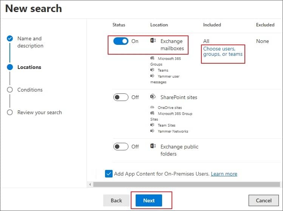Jump to the Conditions step
The image size is (283, 211).
click(x=30, y=90)
